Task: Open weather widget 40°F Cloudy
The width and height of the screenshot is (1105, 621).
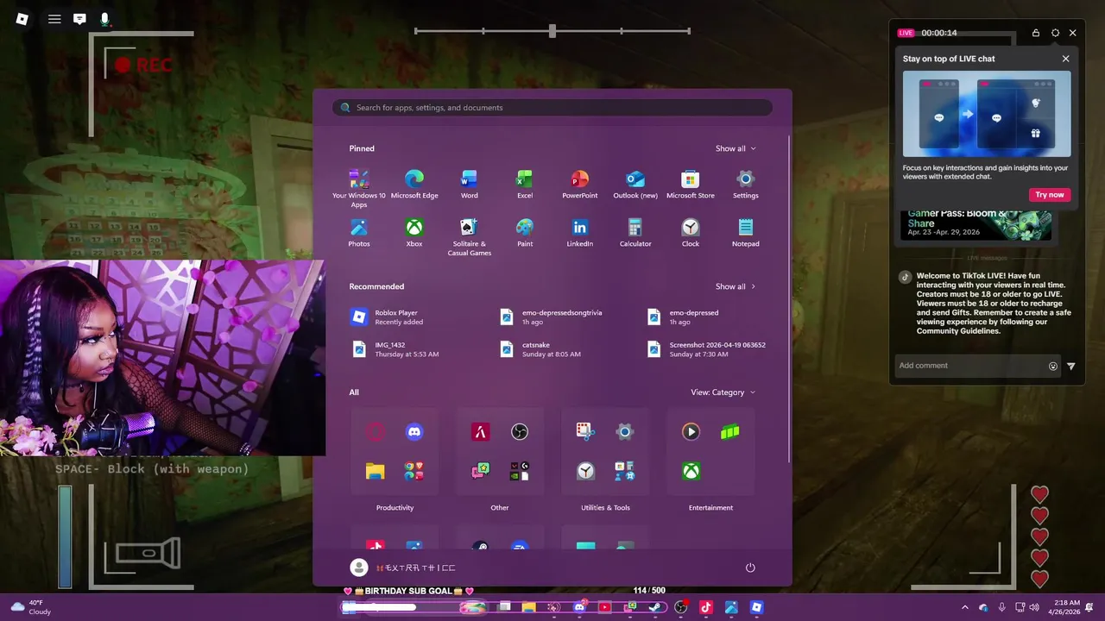Action: coord(30,607)
